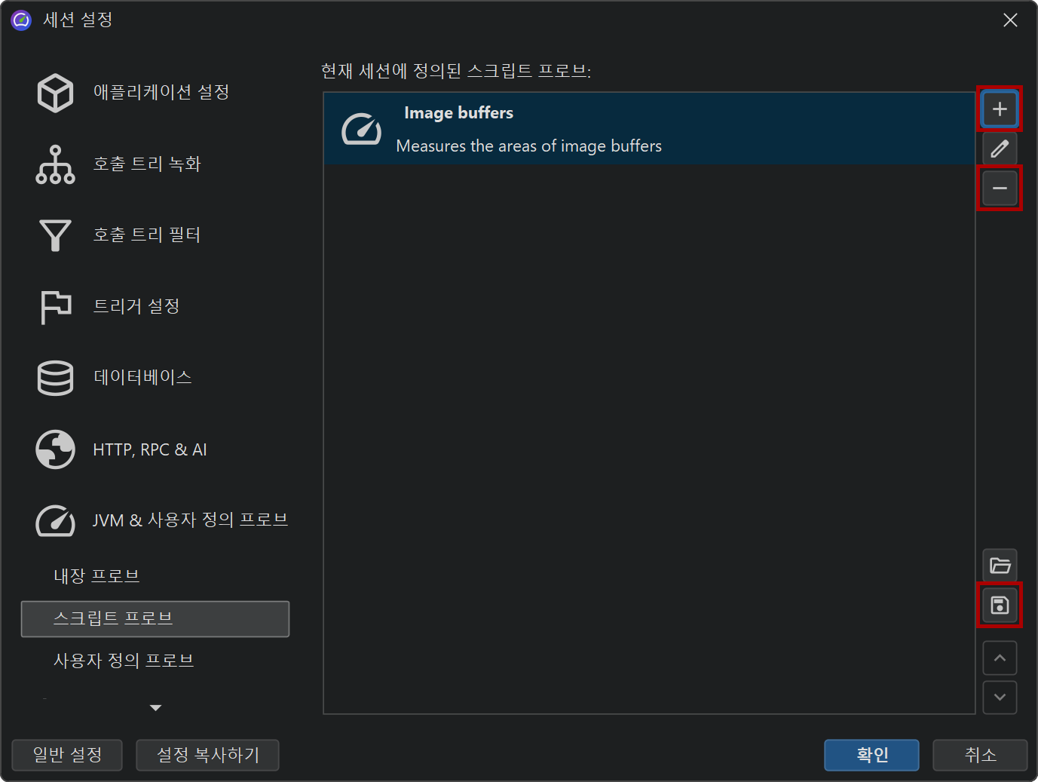Viewport: 1038px width, 782px height.
Task: Move selected probe up with chevron button
Action: 1000,658
